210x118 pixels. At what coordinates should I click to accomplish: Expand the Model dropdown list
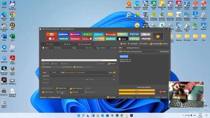click(x=86, y=72)
